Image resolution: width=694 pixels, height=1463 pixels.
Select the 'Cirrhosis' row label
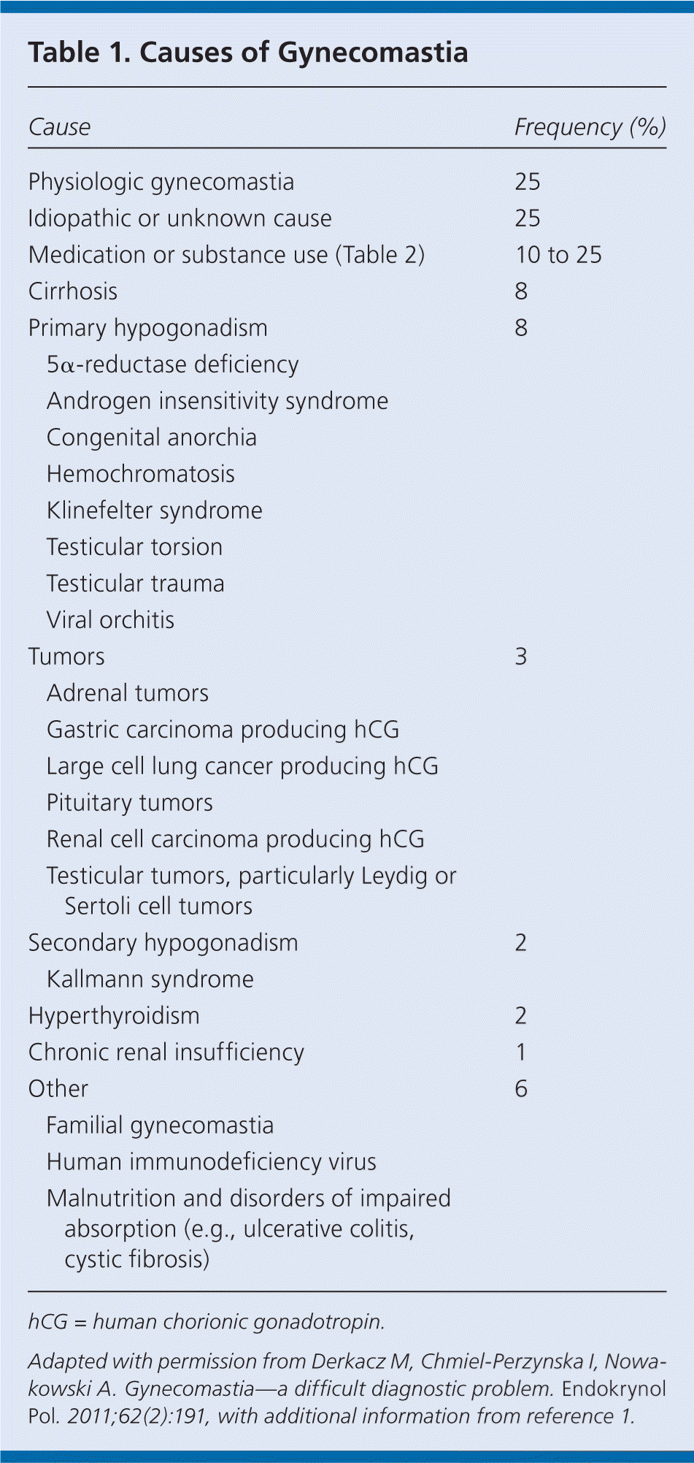tap(73, 291)
